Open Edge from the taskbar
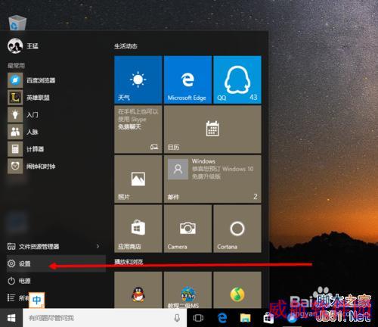 coord(222,318)
